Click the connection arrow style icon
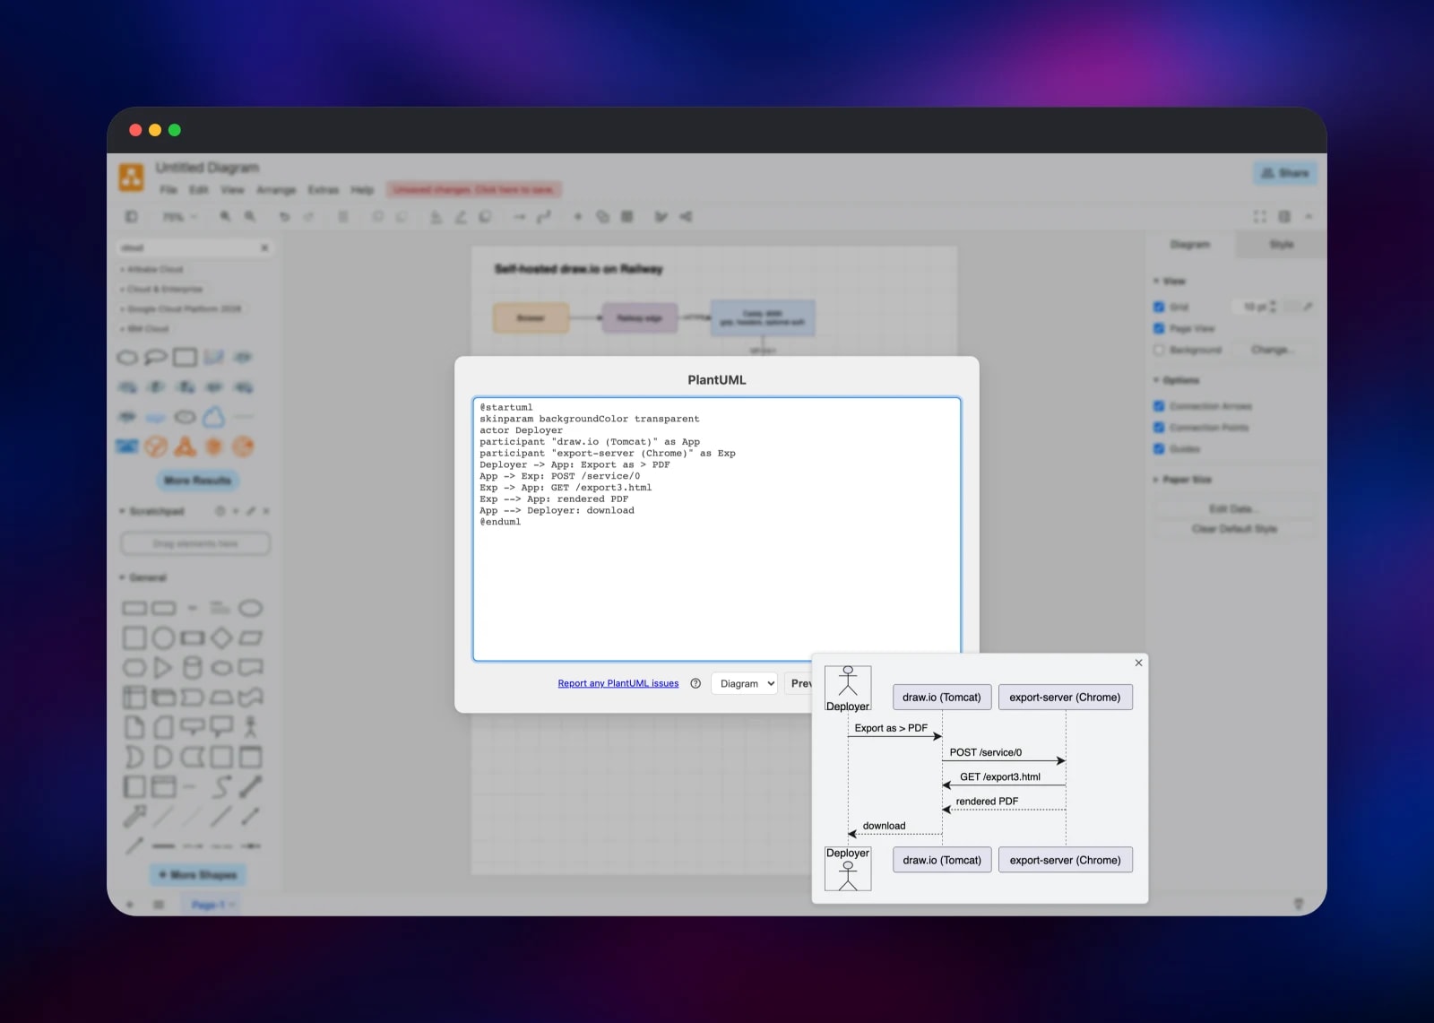Screen dimensions: 1434x1023 click(520, 216)
